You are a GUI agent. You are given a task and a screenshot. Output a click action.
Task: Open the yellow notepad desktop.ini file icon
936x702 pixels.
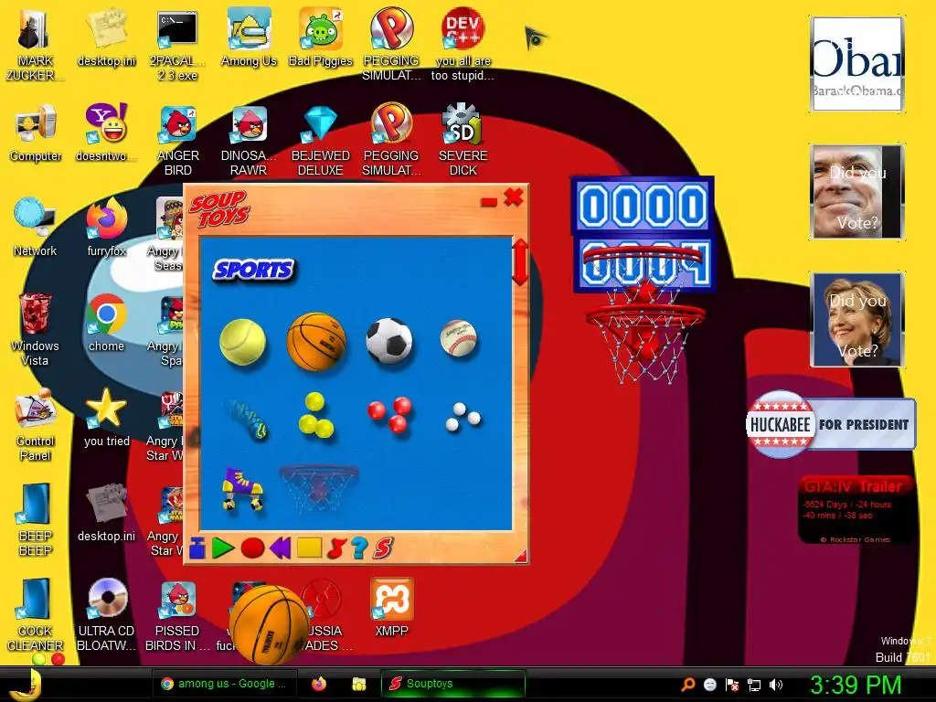click(x=106, y=38)
